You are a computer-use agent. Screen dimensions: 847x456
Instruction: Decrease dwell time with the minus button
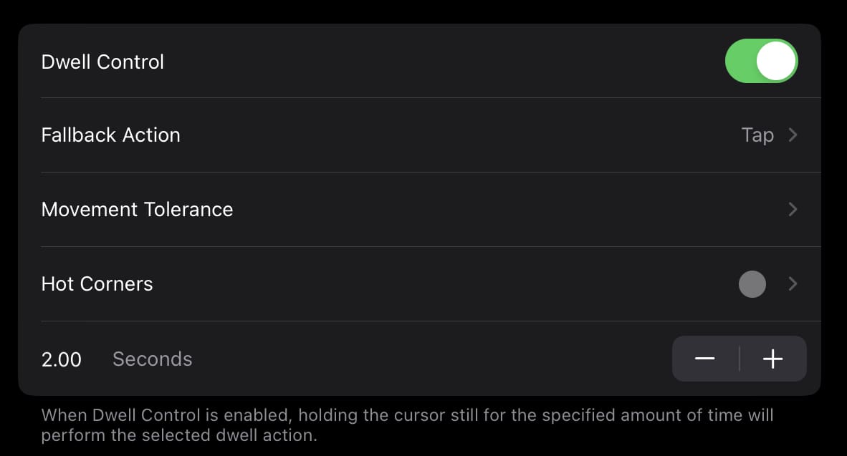coord(705,359)
